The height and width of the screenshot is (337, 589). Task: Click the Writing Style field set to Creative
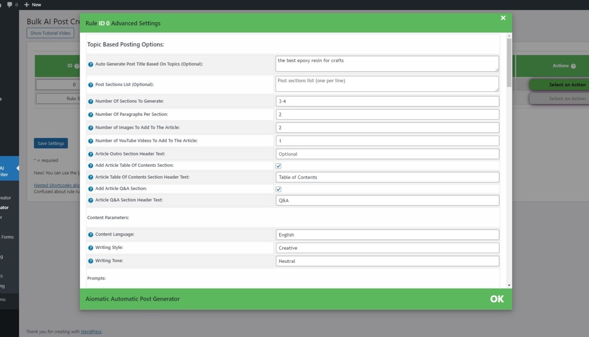387,248
